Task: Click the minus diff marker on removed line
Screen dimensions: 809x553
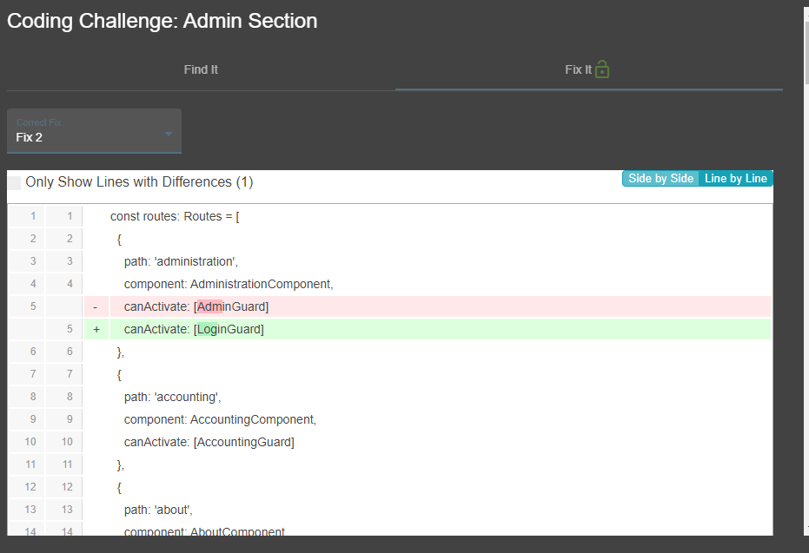Action: (96, 306)
